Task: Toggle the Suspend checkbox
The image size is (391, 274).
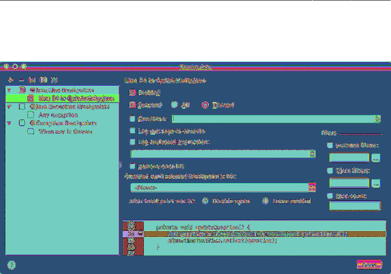Action: [132, 105]
